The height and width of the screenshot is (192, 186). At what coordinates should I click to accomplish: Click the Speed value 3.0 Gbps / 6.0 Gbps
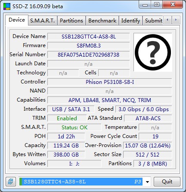click(144, 109)
